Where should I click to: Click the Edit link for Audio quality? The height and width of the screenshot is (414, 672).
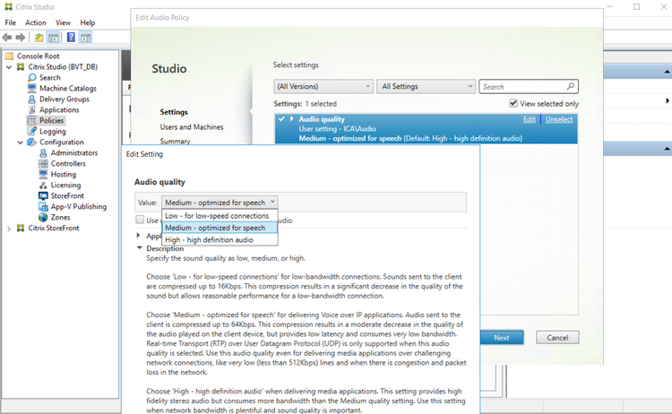pos(530,119)
